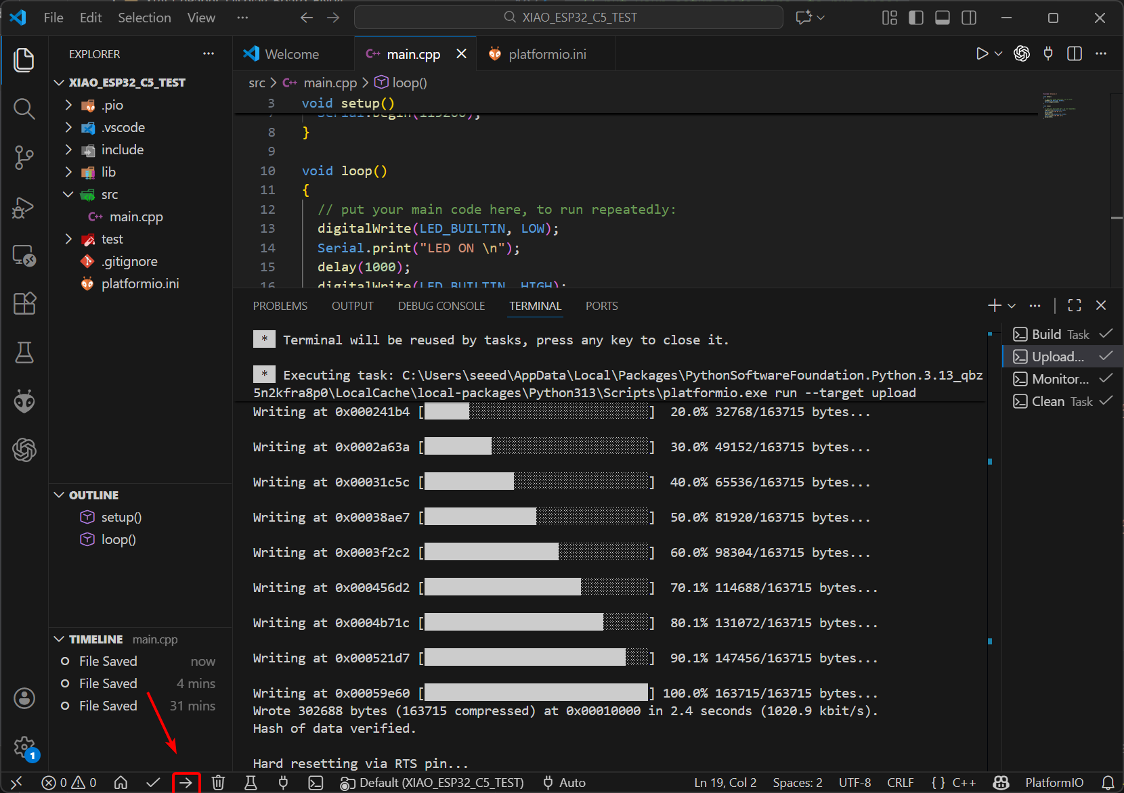
Task: Open the run button dropdown arrow
Action: click(x=998, y=54)
